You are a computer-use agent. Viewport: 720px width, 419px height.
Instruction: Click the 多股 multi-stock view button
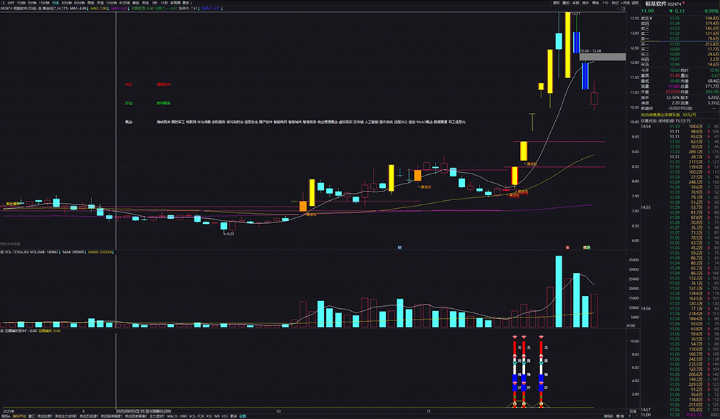[576, 3]
